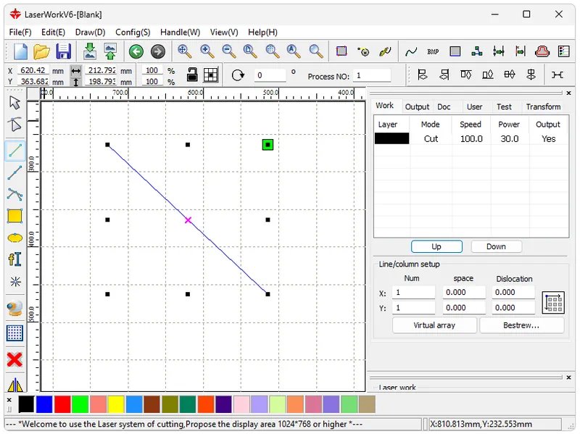This screenshot has height=434, width=580.
Task: Close the Work panel with its X
Action: click(x=568, y=93)
